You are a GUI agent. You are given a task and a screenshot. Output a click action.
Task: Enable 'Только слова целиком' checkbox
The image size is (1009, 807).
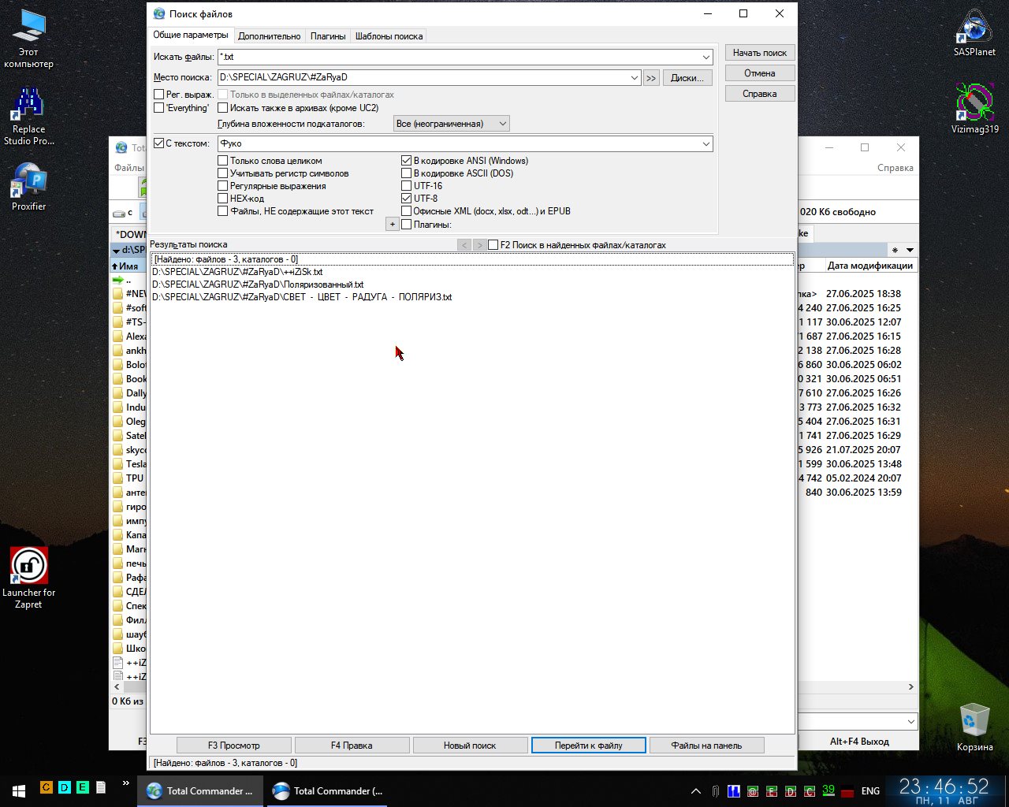click(223, 161)
